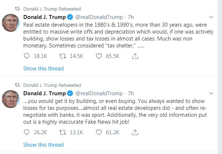Open the second tweet's dropdown chevron menu
Image resolution: width=222 pixels, height=154 pixels.
[x=211, y=93]
